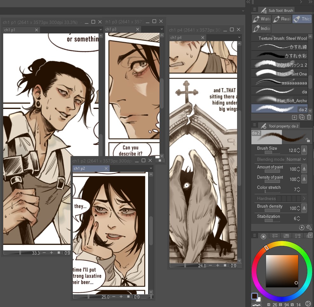Image resolution: width=314 pixels, height=307 pixels.
Task: Zoom out in ch1 p1 window
Action: pos(44,253)
